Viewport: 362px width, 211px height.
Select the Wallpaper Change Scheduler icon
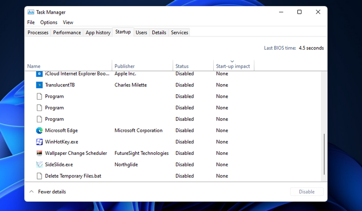point(39,154)
